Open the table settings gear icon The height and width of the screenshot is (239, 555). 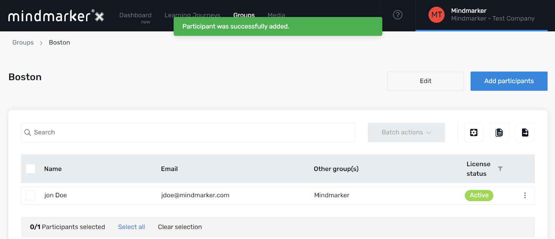coord(473,133)
